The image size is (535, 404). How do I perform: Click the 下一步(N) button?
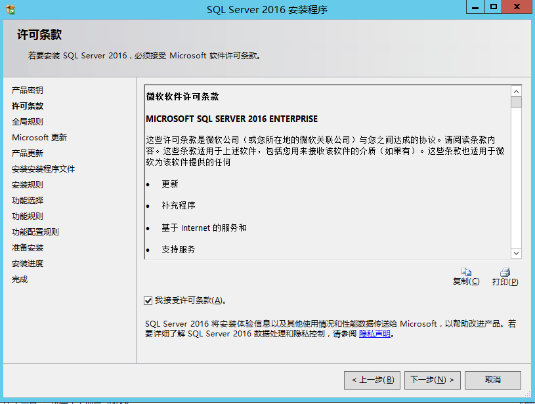coord(432,380)
